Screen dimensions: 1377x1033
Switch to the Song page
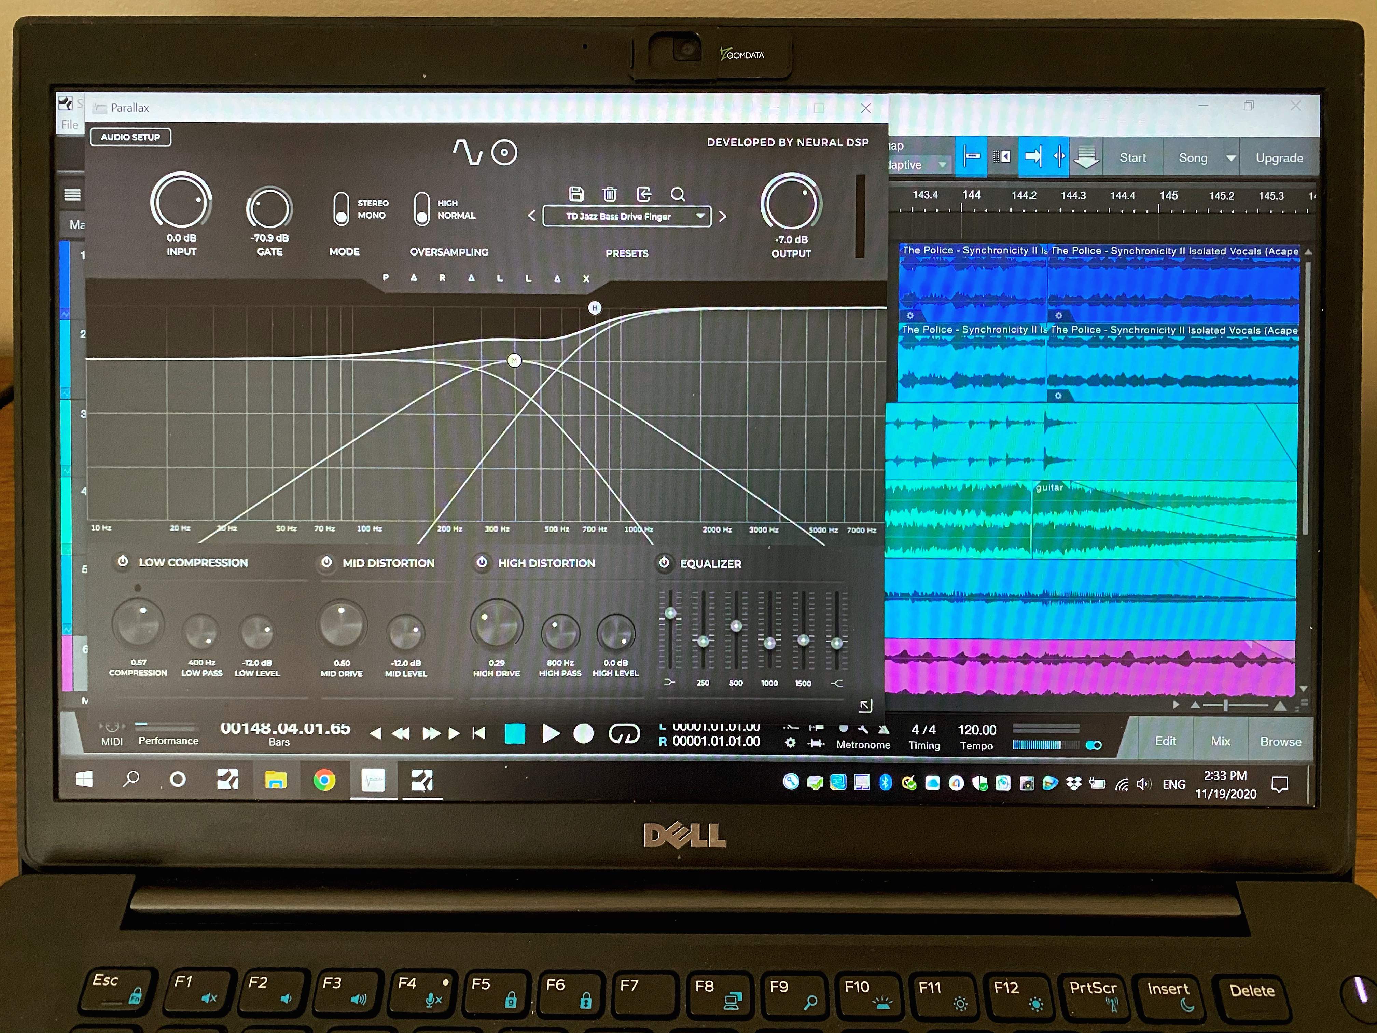tap(1193, 157)
